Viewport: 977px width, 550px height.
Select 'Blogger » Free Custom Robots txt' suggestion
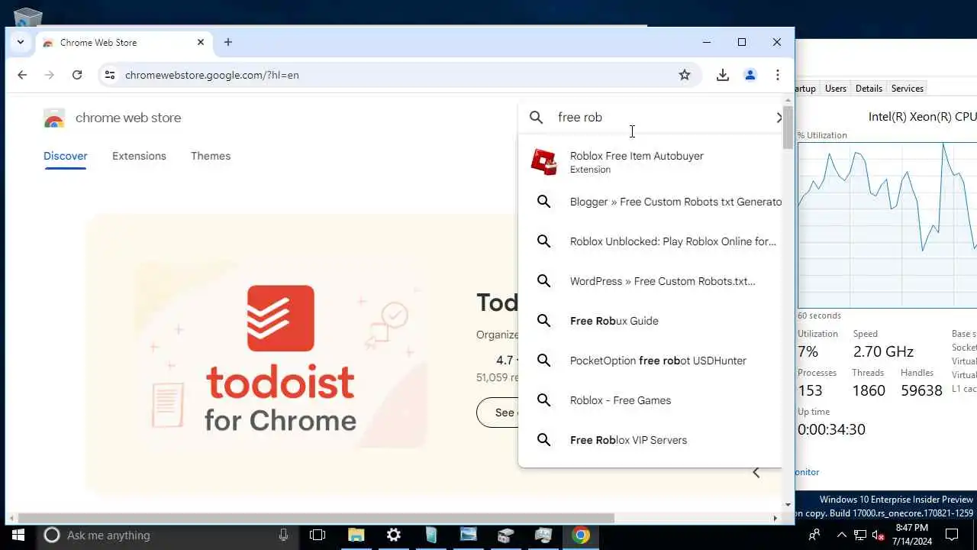[650, 202]
